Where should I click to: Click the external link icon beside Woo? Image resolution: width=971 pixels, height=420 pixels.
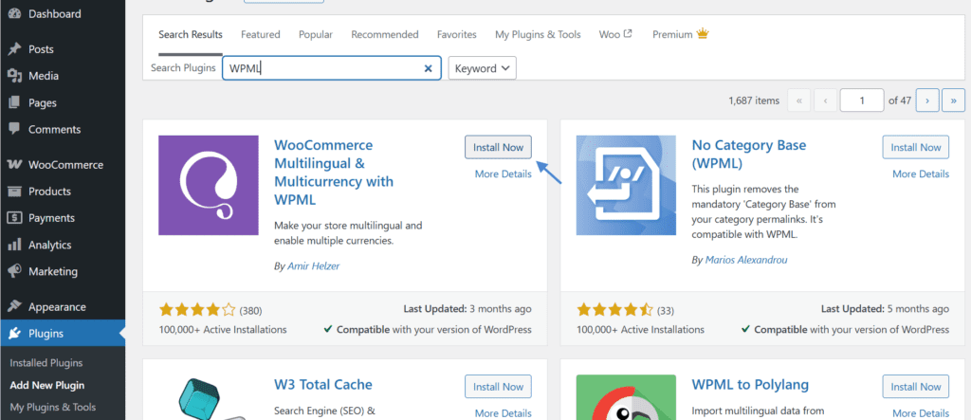click(x=628, y=34)
